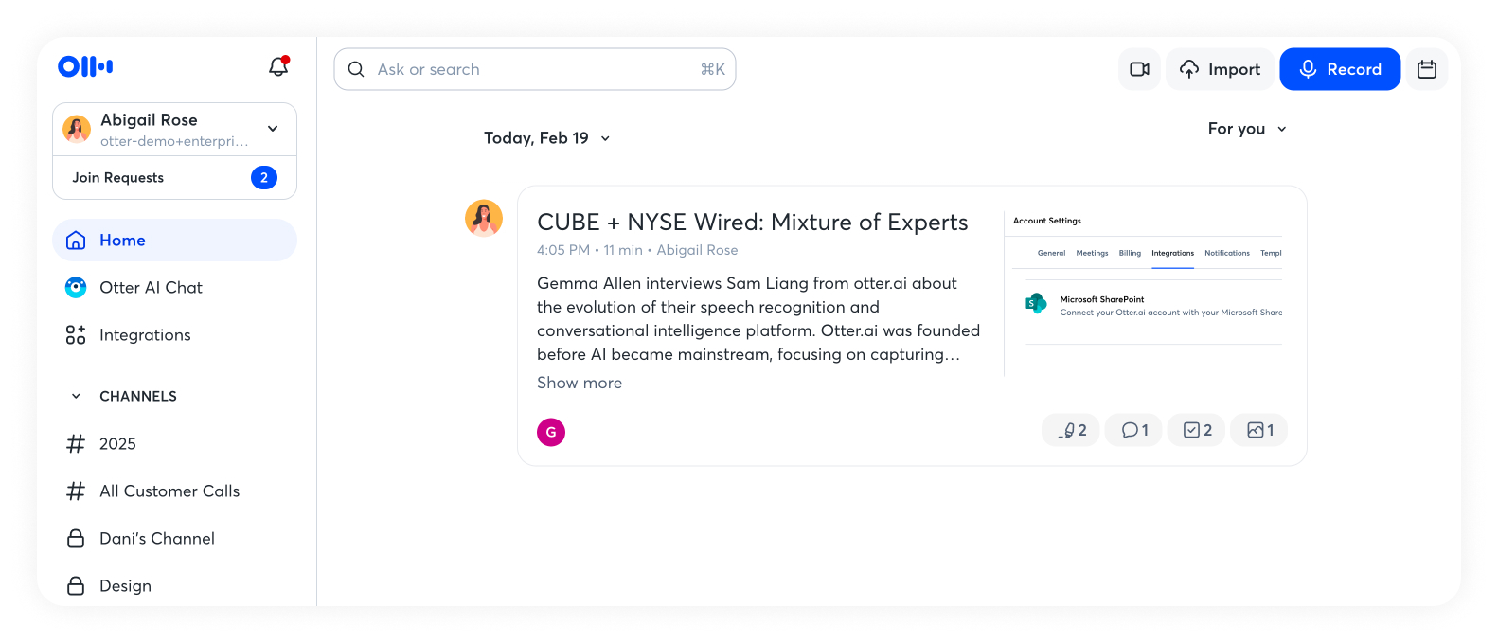Click the pink G participant avatar
This screenshot has width=1498, height=643.
(551, 432)
